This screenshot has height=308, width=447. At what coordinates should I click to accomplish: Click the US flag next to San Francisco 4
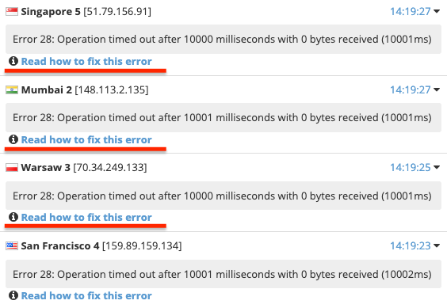pos(12,245)
